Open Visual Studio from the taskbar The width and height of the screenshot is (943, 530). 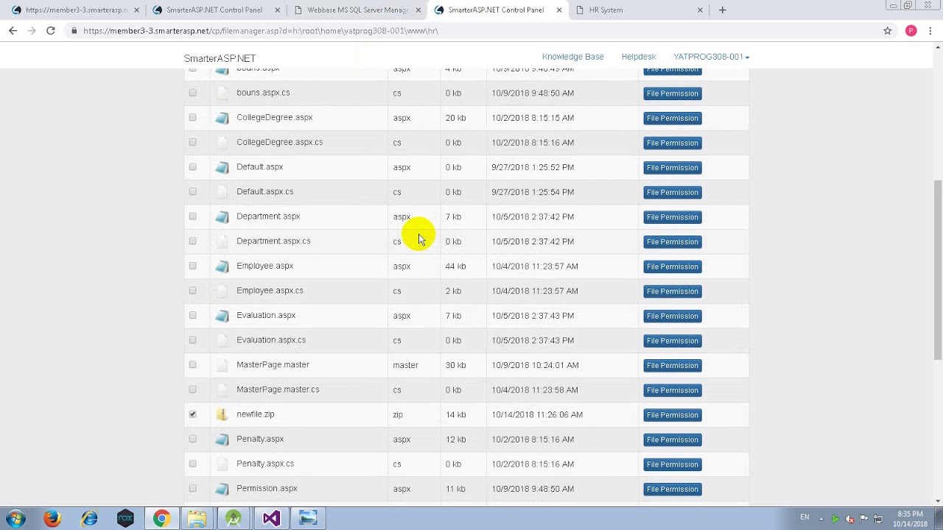click(x=271, y=518)
